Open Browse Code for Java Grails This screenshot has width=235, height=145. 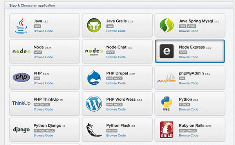tap(116, 31)
